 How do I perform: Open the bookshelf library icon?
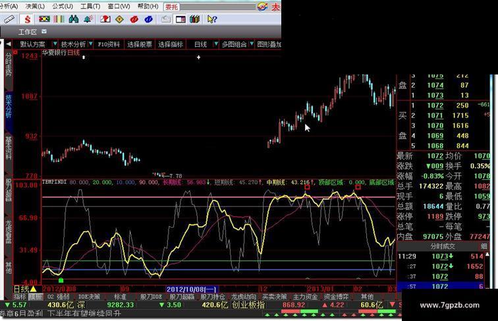[x=195, y=19]
